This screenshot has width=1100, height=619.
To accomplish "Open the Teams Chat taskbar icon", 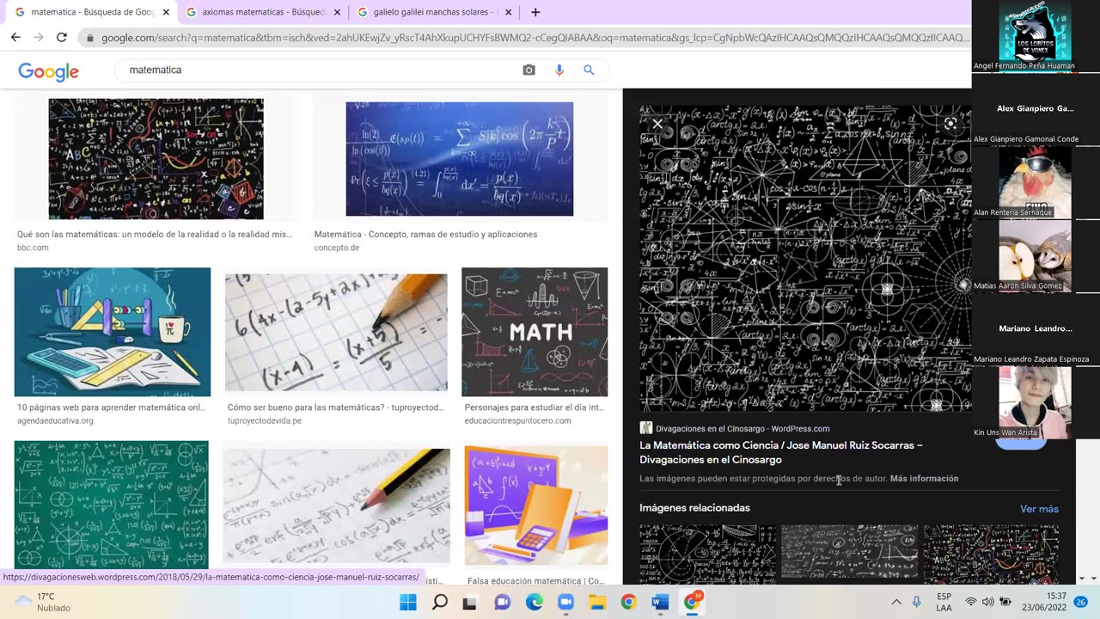I will (503, 602).
